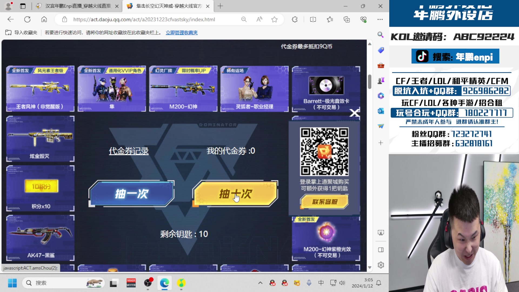The image size is (519, 292).
Task: Click 导入收藏夹 in favorites bar
Action: [21, 32]
